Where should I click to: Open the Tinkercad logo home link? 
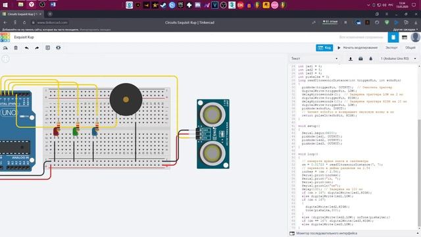[5, 38]
